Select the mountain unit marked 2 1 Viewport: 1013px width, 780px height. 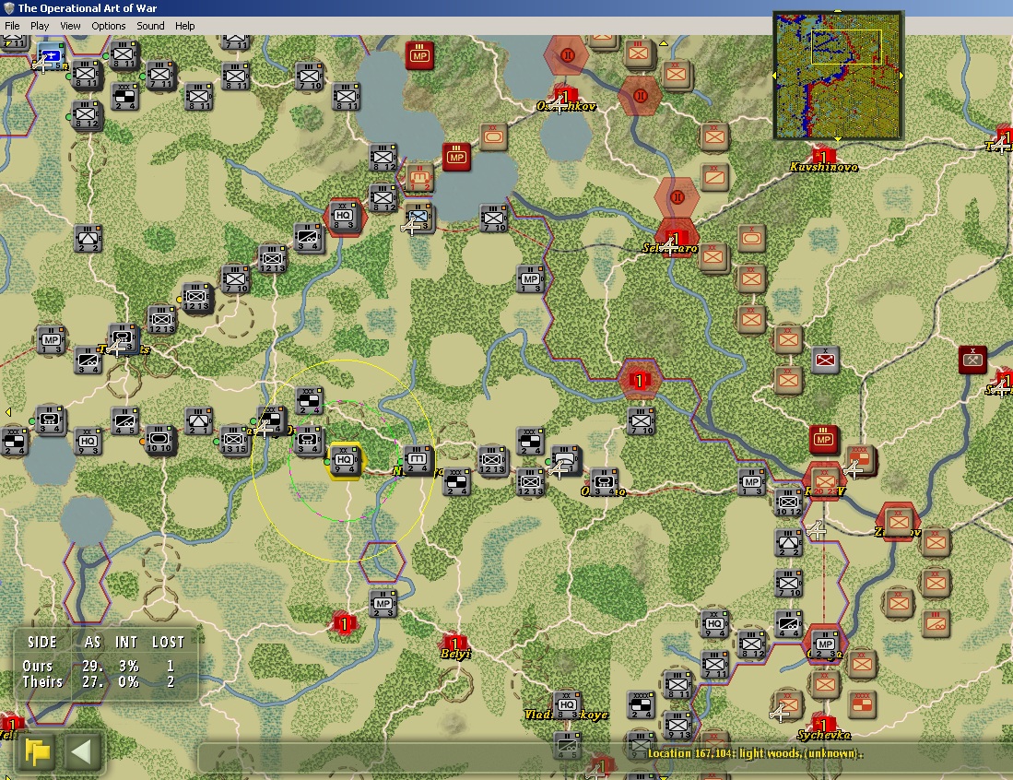(197, 422)
